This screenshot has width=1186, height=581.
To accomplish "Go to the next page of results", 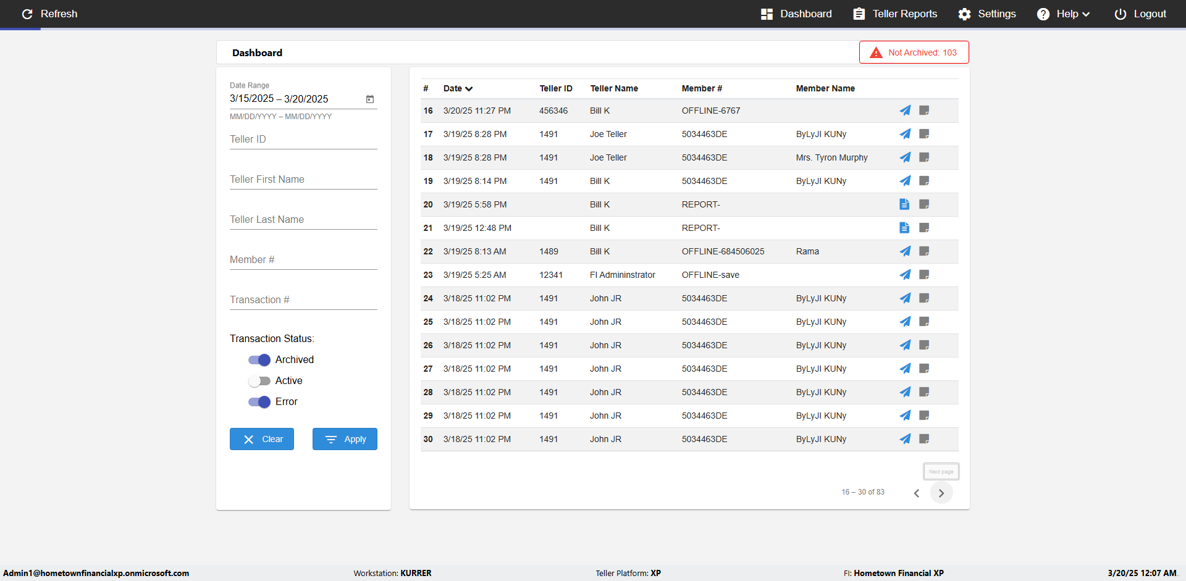I will point(941,493).
